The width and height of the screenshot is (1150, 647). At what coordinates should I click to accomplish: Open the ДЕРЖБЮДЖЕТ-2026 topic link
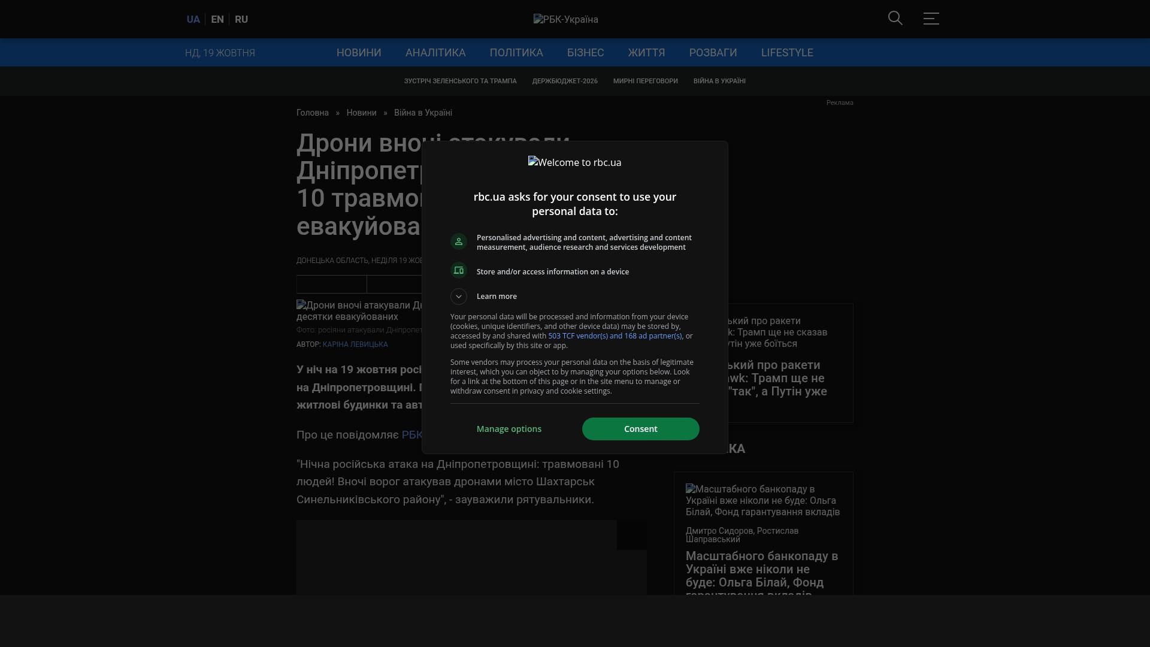[x=564, y=81]
